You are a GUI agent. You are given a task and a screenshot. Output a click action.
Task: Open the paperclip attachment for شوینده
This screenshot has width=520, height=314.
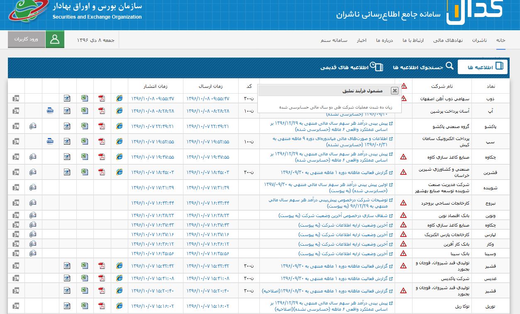[33, 187]
